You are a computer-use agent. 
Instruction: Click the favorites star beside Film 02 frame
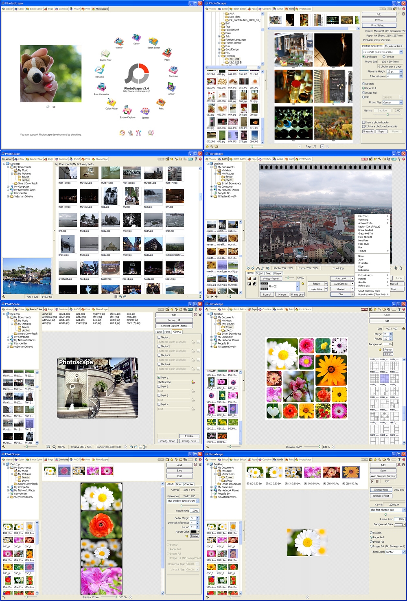[x=302, y=284]
